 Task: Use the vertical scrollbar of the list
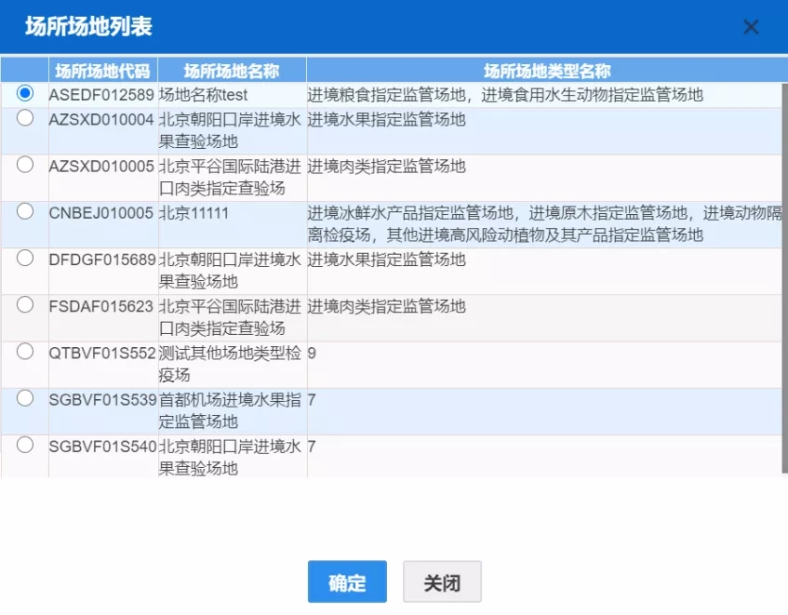(x=784, y=278)
